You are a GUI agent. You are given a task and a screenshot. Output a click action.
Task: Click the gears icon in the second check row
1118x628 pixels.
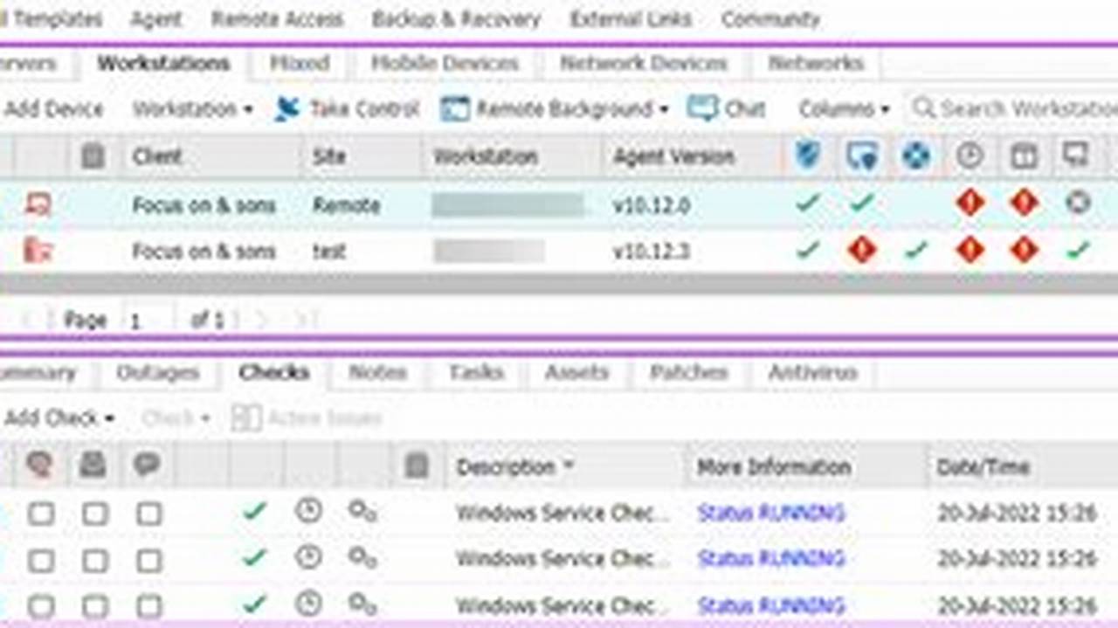click(x=362, y=556)
